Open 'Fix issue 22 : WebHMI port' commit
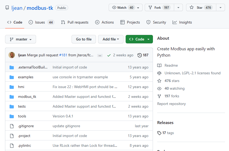This screenshot has width=229, height=151. [85, 87]
